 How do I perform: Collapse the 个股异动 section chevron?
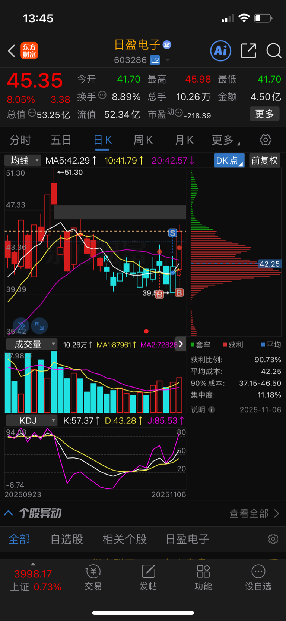9,513
